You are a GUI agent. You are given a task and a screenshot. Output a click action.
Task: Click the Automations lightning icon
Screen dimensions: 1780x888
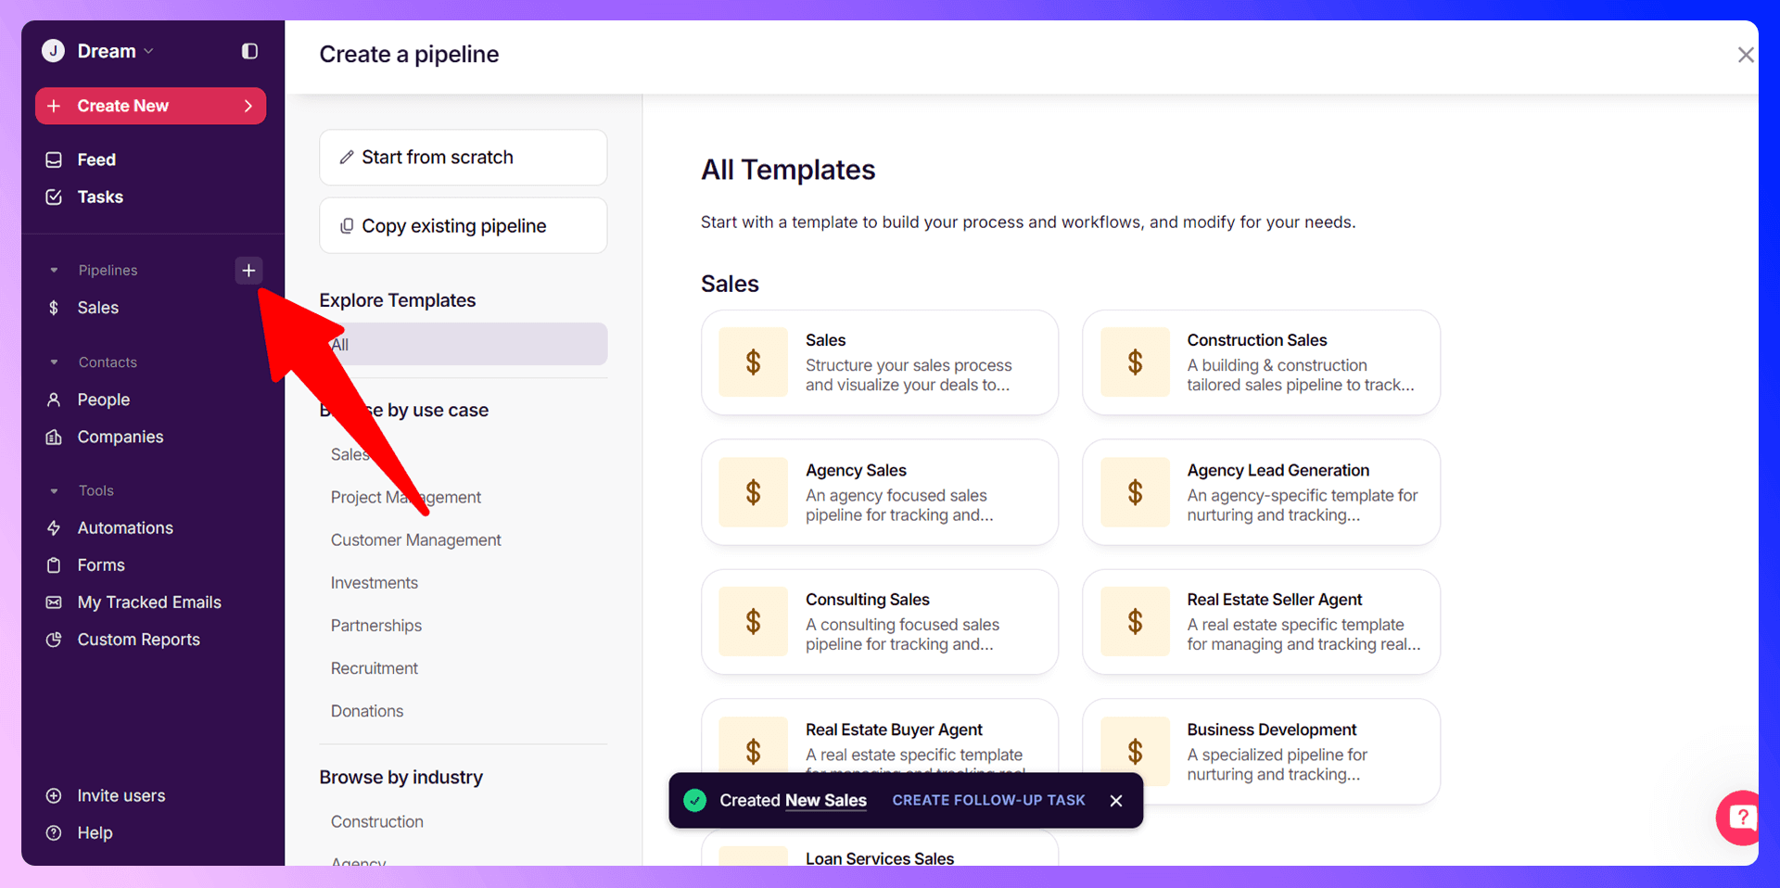click(x=54, y=527)
